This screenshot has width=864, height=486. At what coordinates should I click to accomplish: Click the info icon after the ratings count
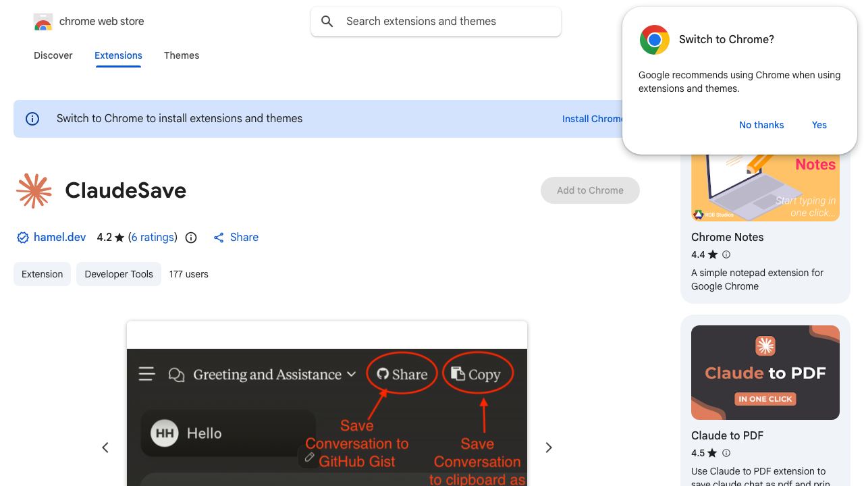pyautogui.click(x=191, y=238)
